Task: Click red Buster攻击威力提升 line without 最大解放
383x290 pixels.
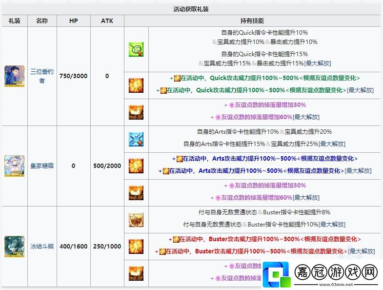Action: (x=265, y=239)
